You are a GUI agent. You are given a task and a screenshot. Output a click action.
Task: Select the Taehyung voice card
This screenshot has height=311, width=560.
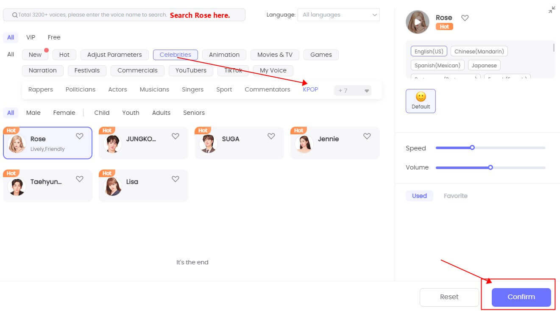click(x=47, y=186)
